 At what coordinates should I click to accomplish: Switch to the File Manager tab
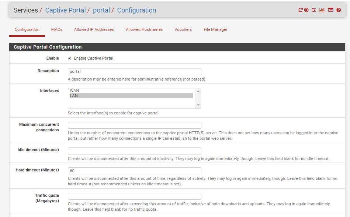click(215, 29)
